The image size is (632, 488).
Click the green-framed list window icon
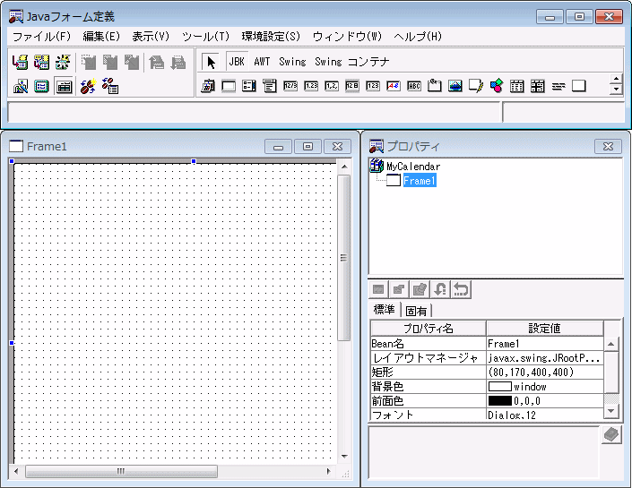pyautogui.click(x=41, y=86)
